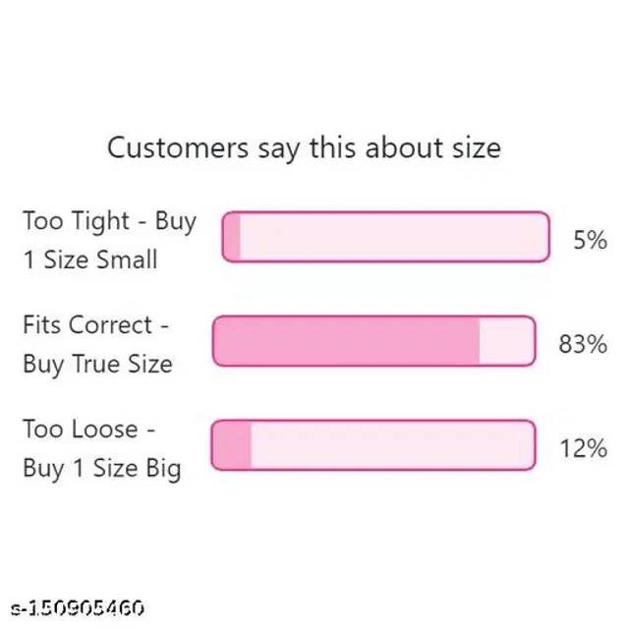The image size is (629, 629).
Task: Click the 5% value
Action: pos(590,239)
